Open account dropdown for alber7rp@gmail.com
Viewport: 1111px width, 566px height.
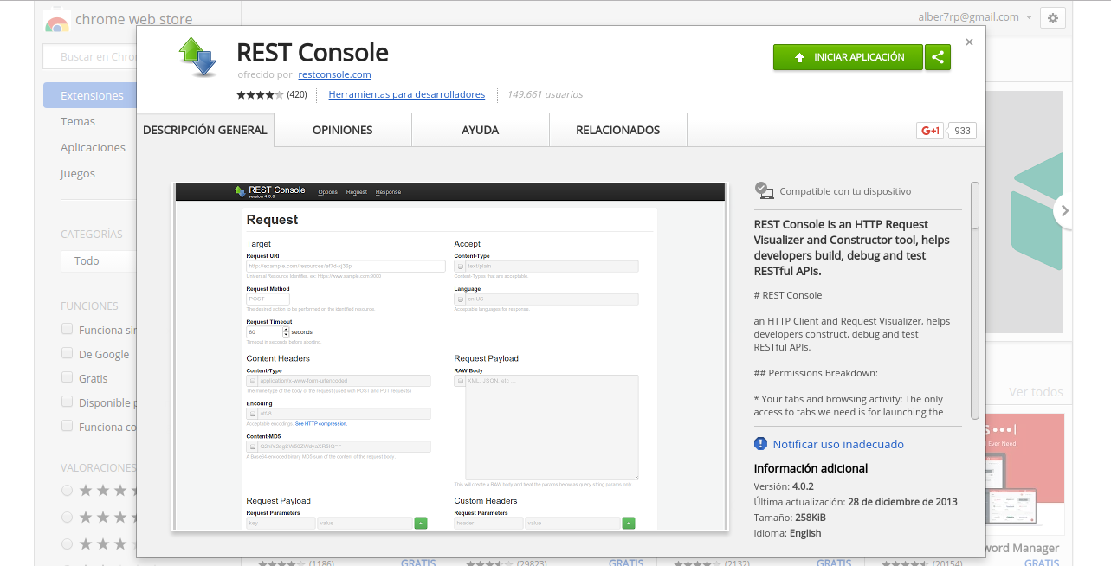975,17
